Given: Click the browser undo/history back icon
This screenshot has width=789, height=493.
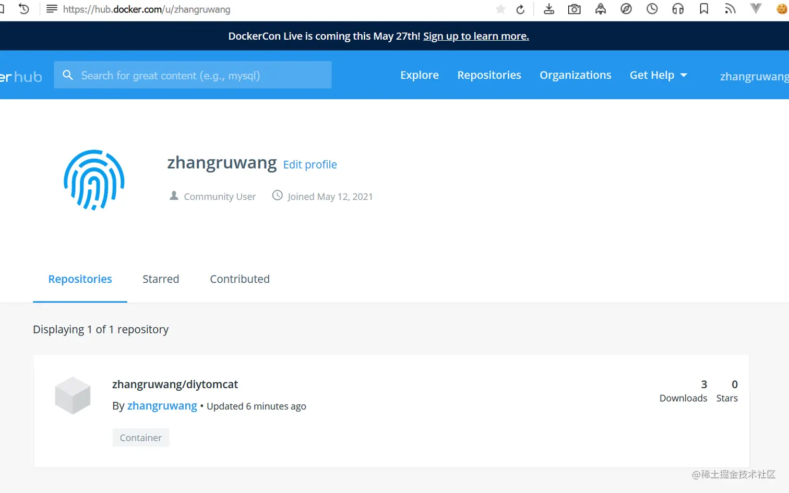Looking at the screenshot, I should tap(24, 9).
